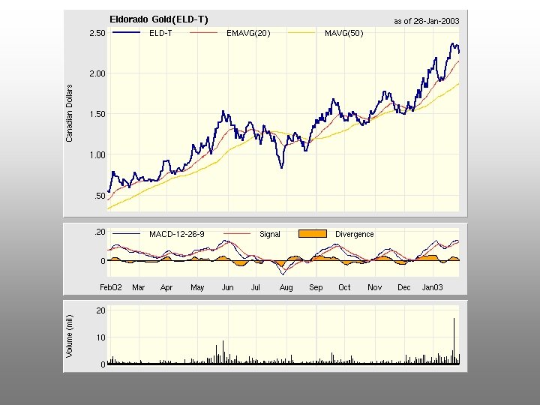Click the orange Divergence legend swatch
The width and height of the screenshot is (540, 405).
point(312,234)
